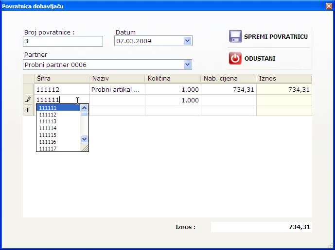Open the Datum date picker dropdown
The image size is (335, 250).
click(188, 41)
